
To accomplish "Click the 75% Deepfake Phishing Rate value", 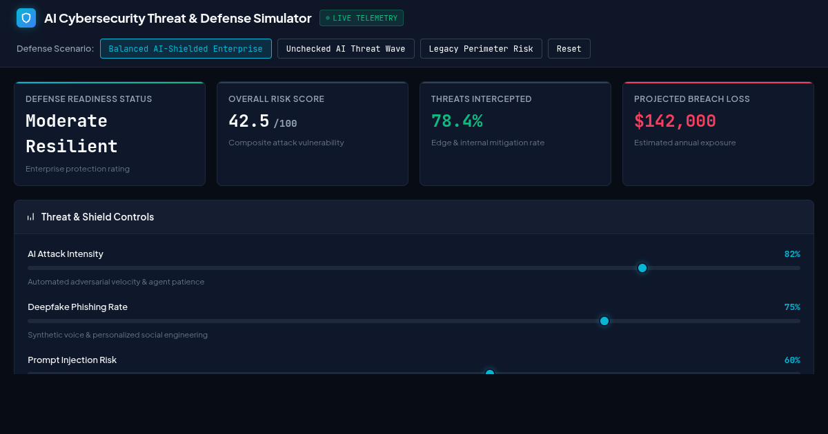I will (x=792, y=307).
